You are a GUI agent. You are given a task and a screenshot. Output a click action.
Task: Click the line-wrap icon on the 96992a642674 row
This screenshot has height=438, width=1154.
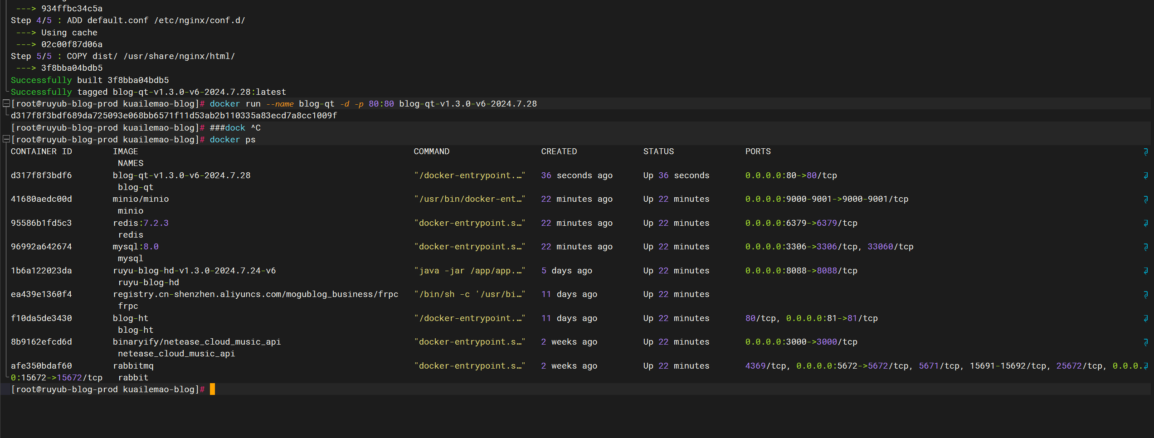(x=1146, y=247)
